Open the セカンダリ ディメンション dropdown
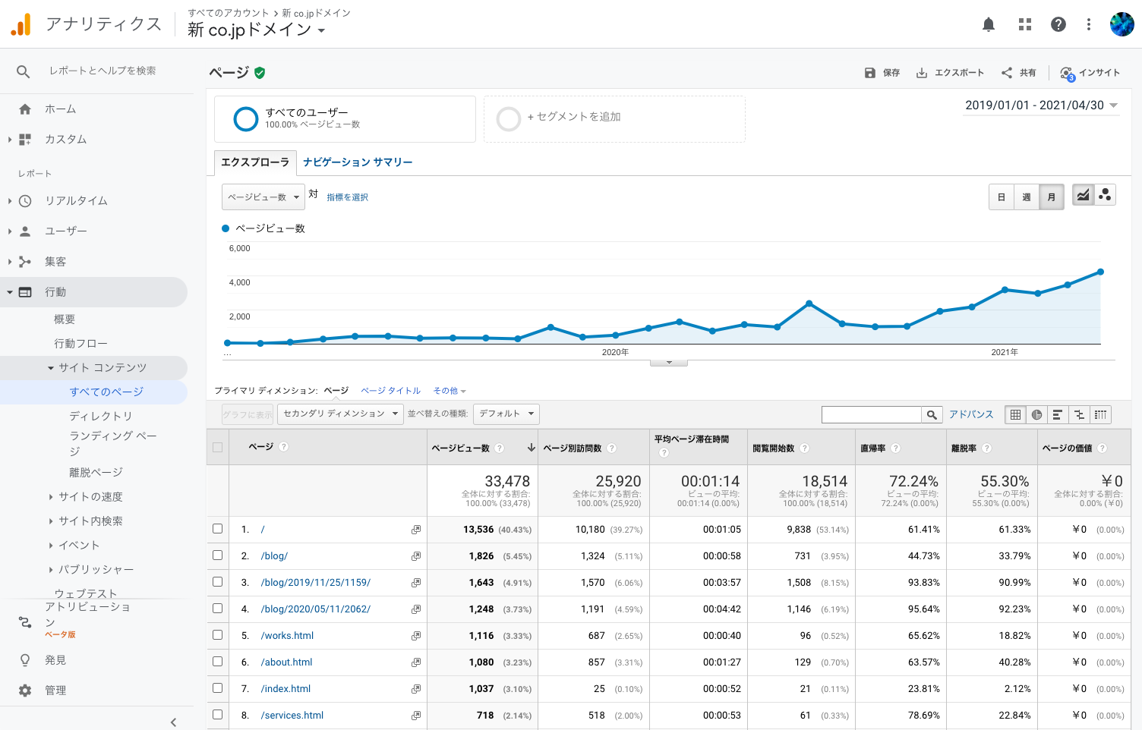This screenshot has height=730, width=1142. tap(340, 414)
